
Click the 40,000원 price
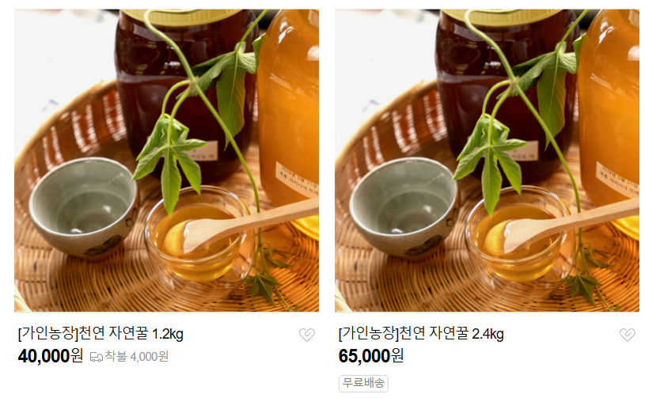coord(51,356)
